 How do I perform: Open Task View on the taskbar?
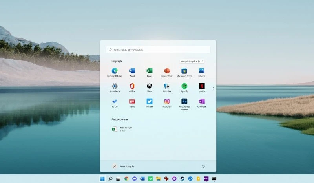tap(118, 179)
